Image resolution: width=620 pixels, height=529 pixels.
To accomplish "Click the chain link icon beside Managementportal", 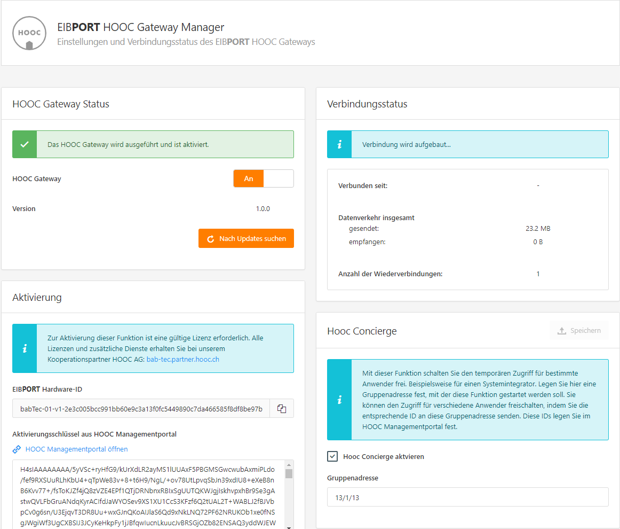I will (17, 449).
